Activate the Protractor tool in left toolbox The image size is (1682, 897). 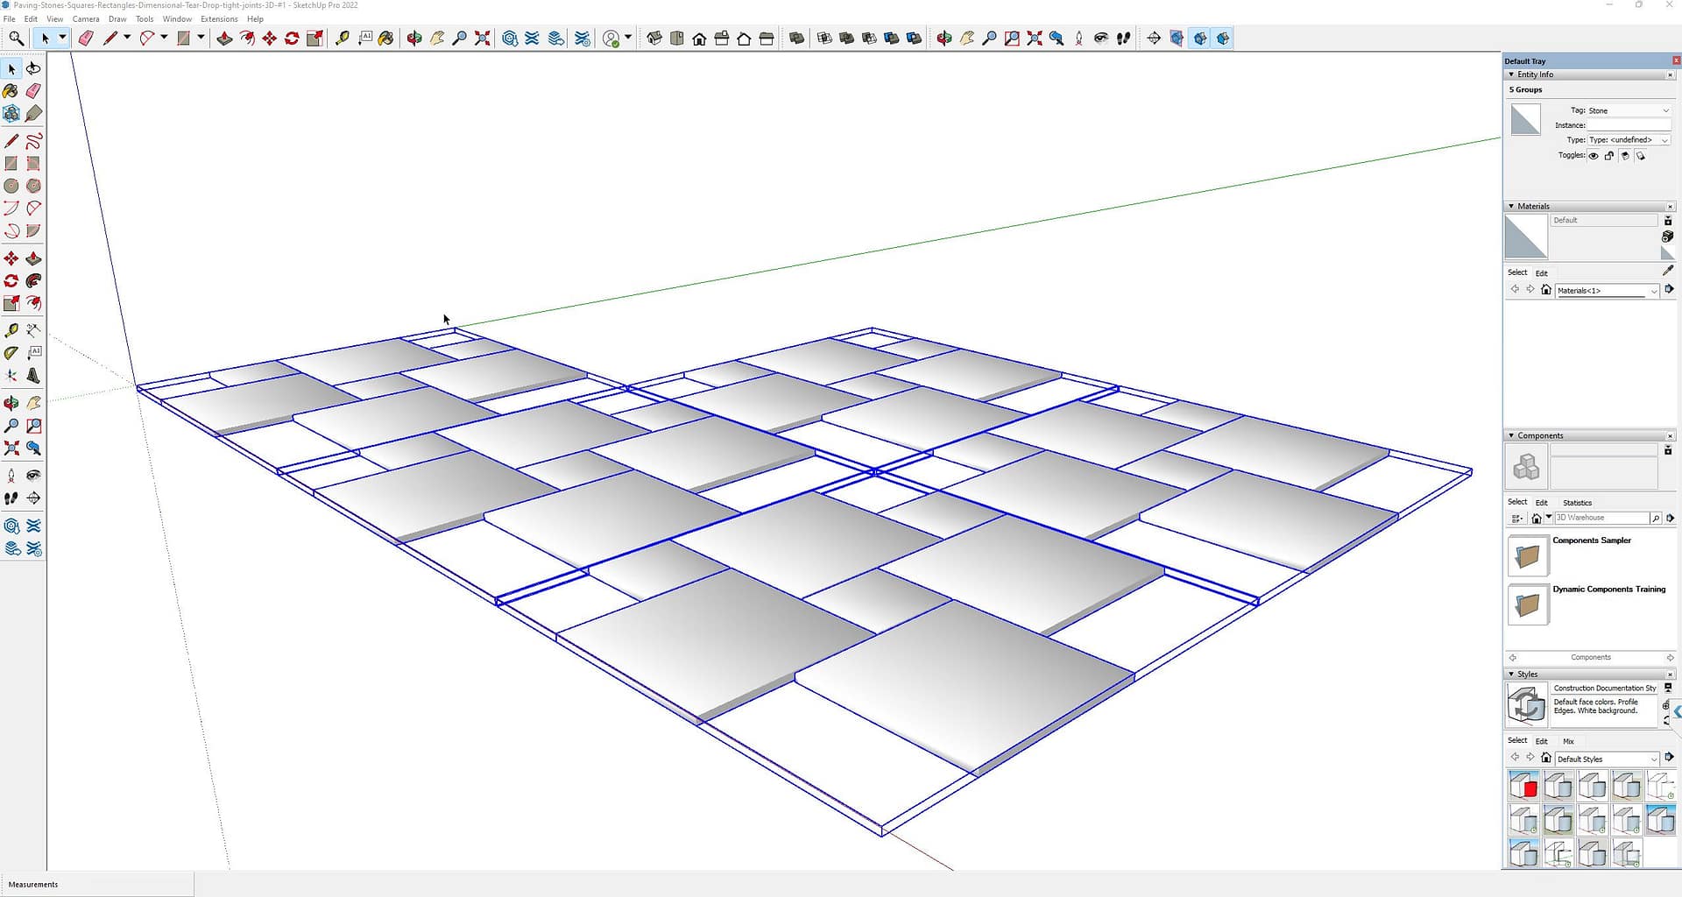pos(11,353)
